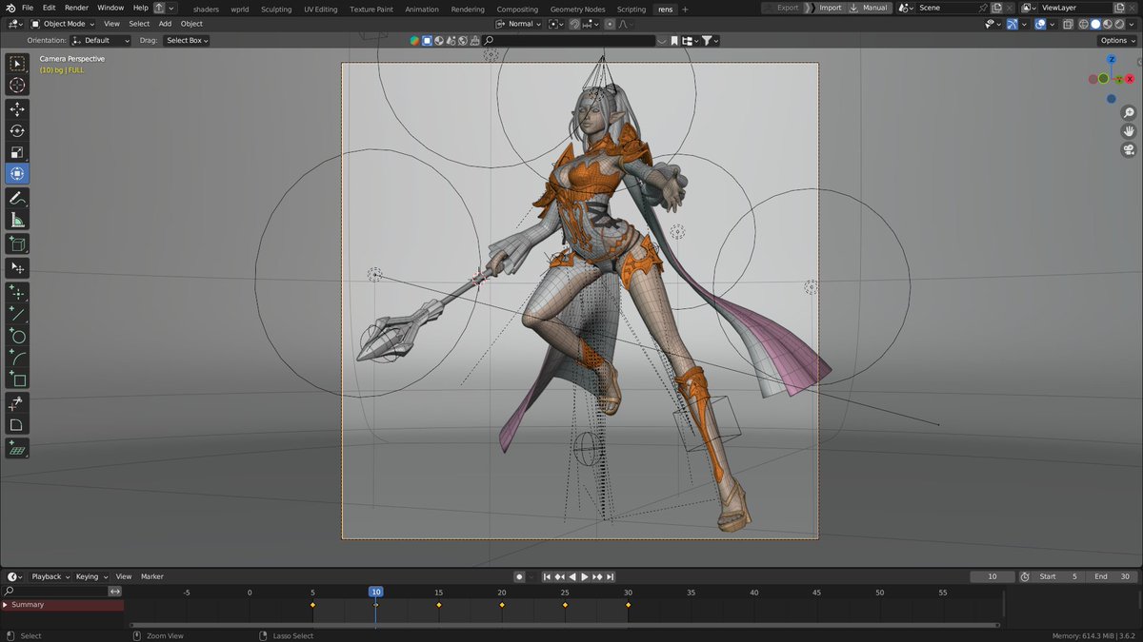Select the Select Box tool in the toolbar
The image size is (1143, 642).
17,64
